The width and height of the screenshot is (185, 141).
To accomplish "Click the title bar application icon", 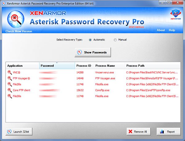I will 4,3.
